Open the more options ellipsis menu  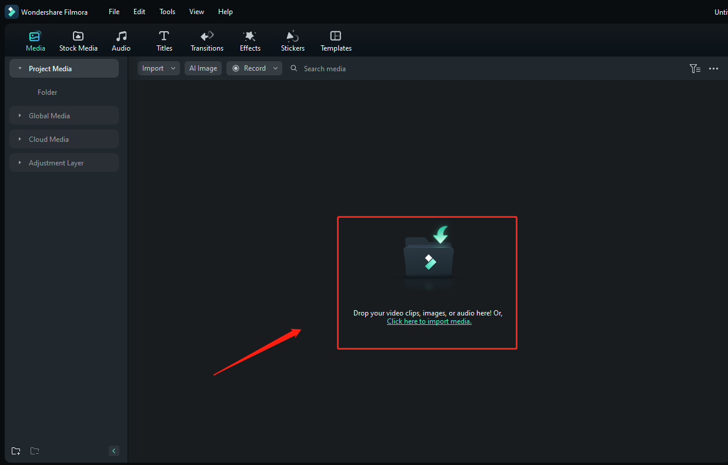pyautogui.click(x=713, y=68)
